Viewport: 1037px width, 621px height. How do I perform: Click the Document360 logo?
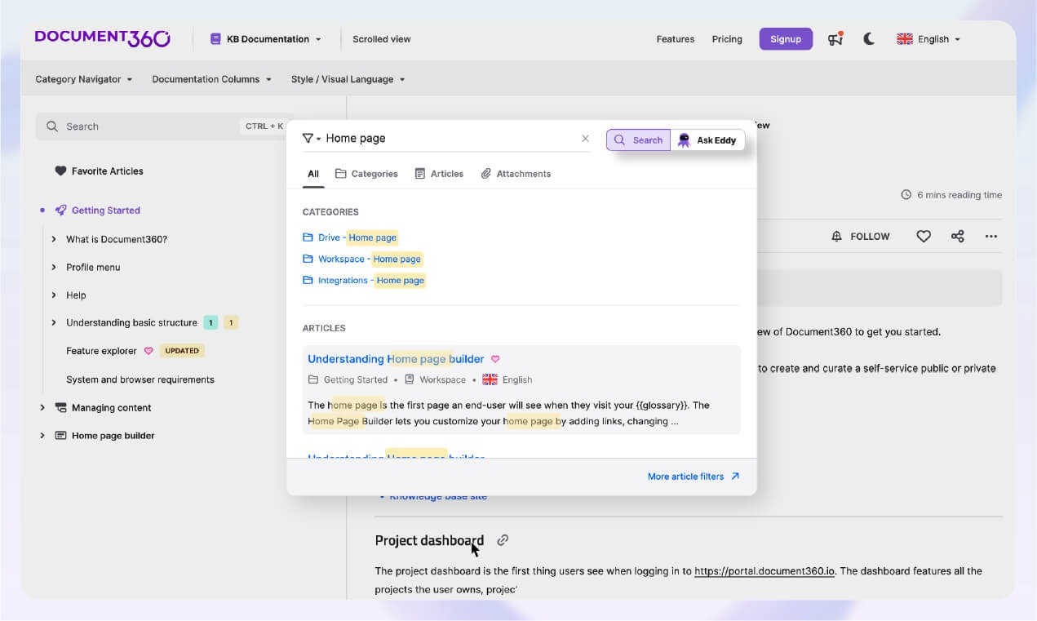[102, 38]
